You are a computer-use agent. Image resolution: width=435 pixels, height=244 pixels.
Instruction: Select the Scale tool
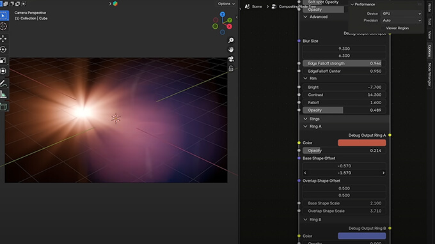(4, 61)
